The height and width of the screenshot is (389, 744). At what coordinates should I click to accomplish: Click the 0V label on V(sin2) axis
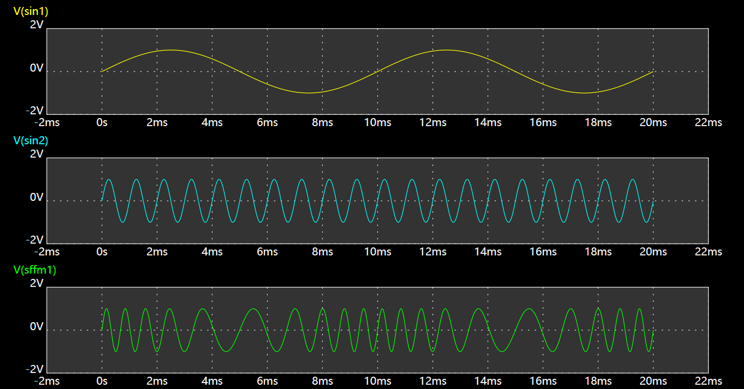(36, 197)
